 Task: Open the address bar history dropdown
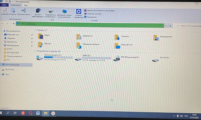coord(165,26)
